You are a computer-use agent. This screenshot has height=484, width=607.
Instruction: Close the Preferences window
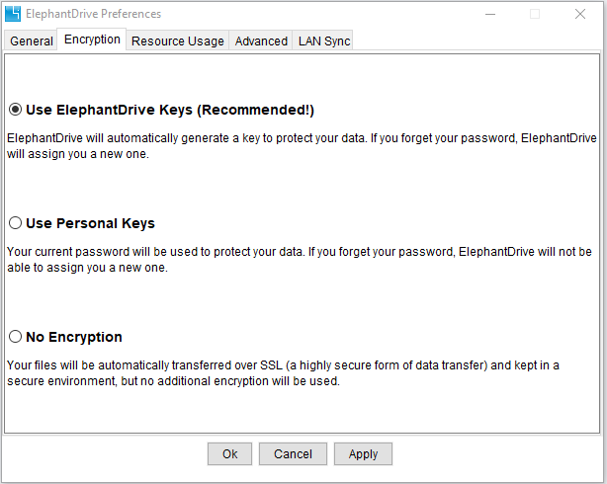click(580, 14)
